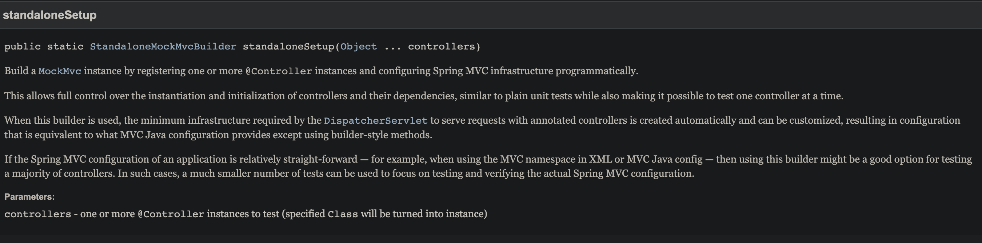The height and width of the screenshot is (243, 982).
Task: Click the paragraph starting 'This allows full control'
Action: pos(423,96)
